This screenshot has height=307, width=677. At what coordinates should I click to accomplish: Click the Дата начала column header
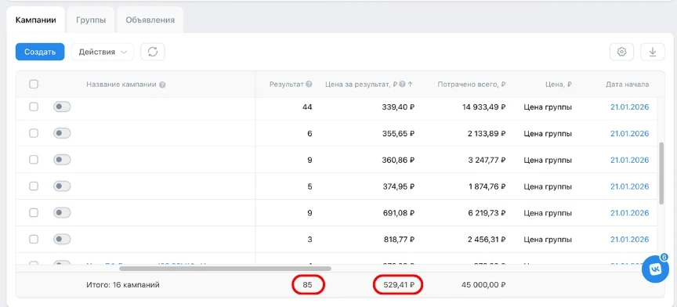click(x=627, y=85)
